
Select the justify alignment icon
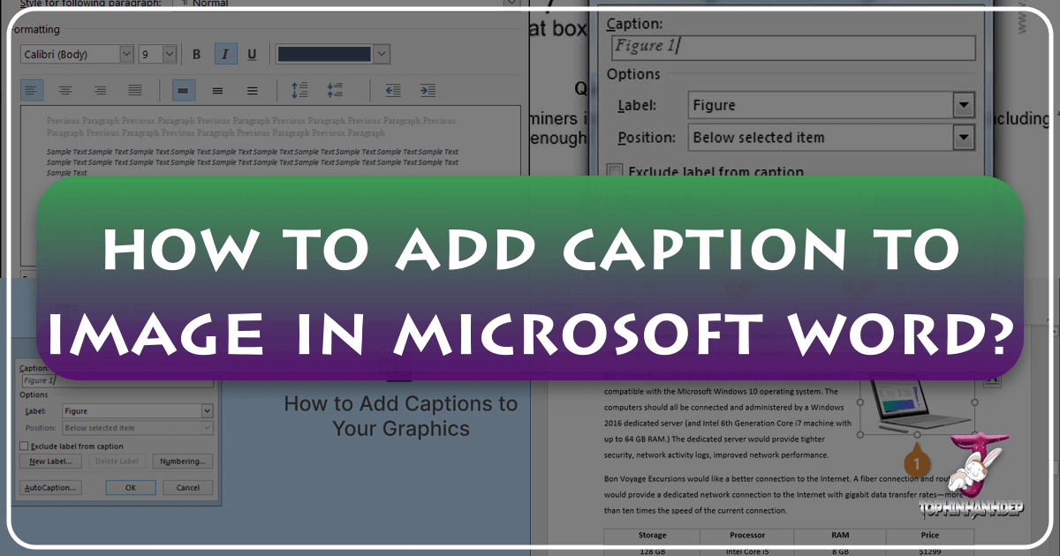134,89
